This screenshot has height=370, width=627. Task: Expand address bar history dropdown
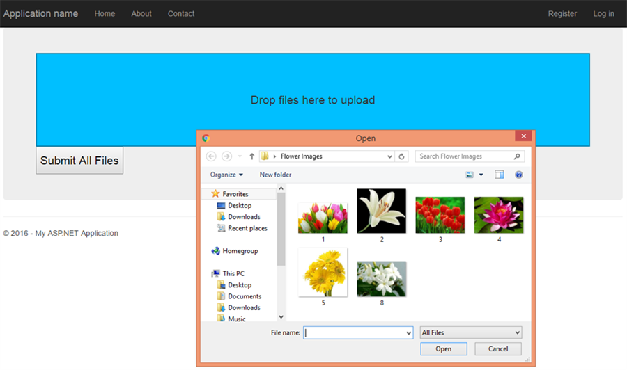(389, 156)
